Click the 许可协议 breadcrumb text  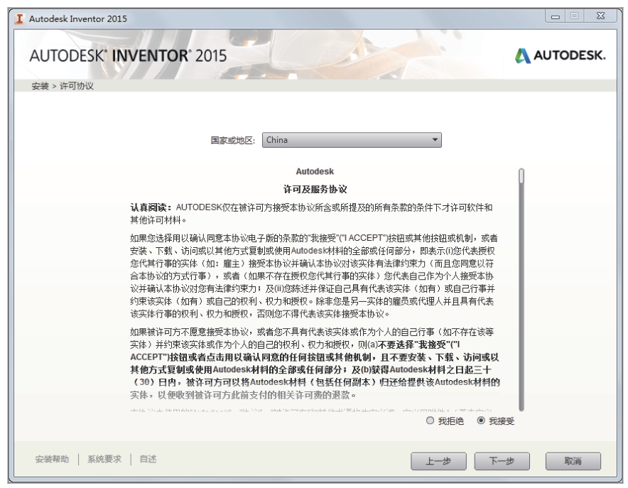click(77, 86)
